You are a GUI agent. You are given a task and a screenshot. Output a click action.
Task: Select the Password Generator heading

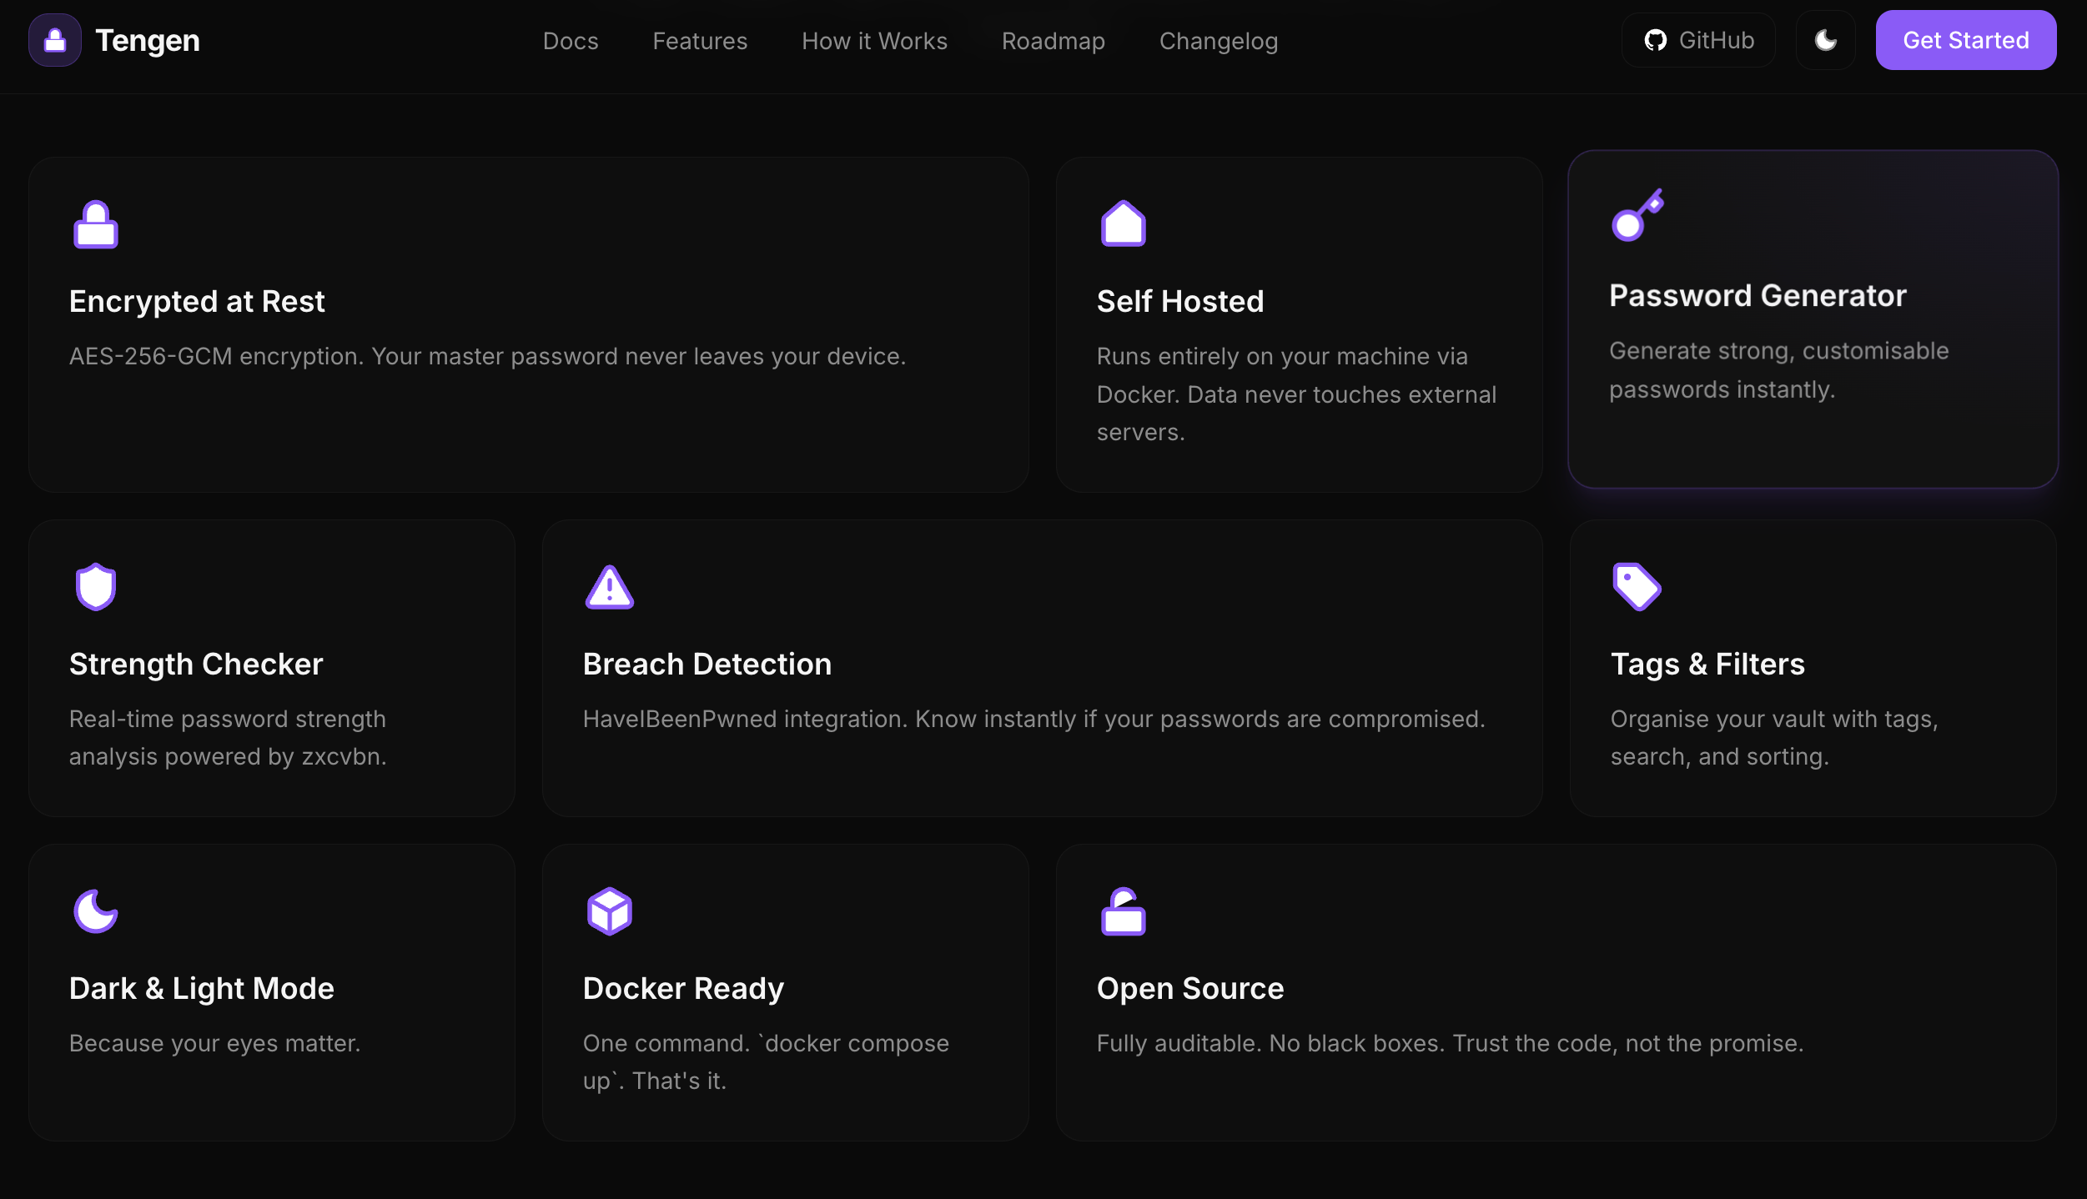coord(1758,296)
